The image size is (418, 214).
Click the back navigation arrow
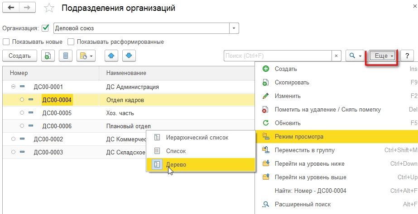[11, 8]
